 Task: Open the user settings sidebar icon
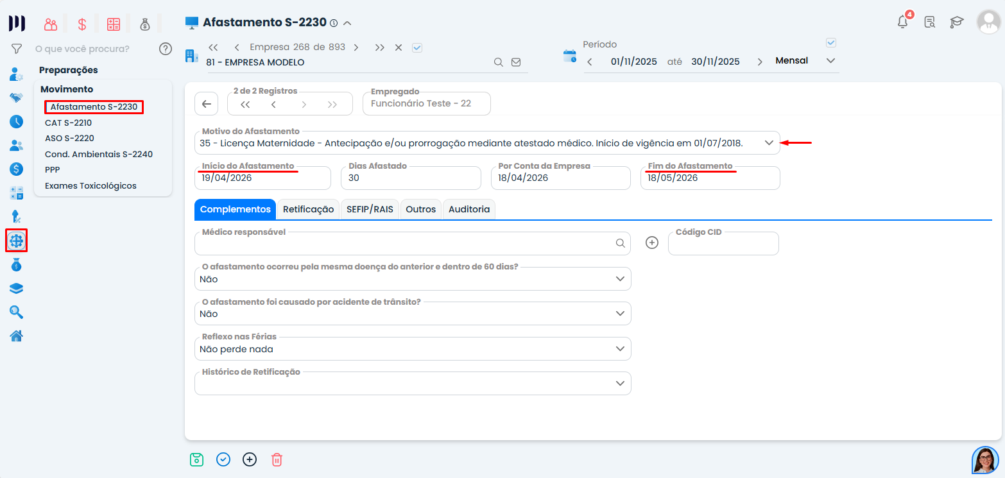(17, 74)
